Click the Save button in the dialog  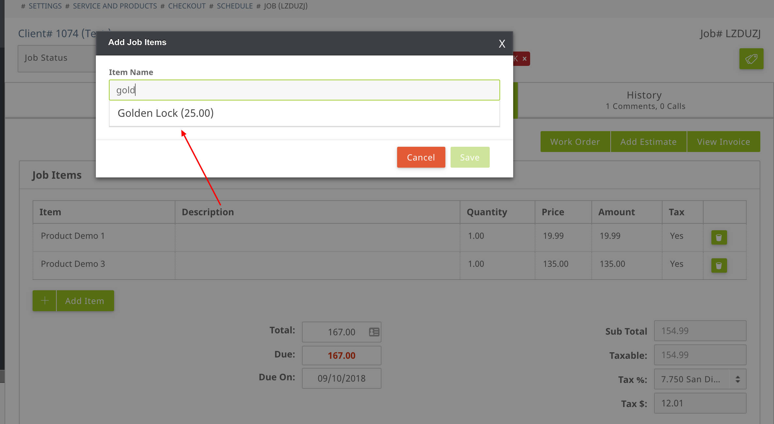[469, 157]
